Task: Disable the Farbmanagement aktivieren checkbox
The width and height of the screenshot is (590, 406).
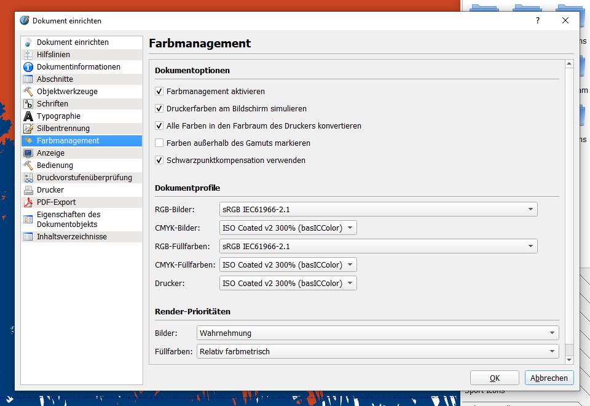Action: point(159,92)
